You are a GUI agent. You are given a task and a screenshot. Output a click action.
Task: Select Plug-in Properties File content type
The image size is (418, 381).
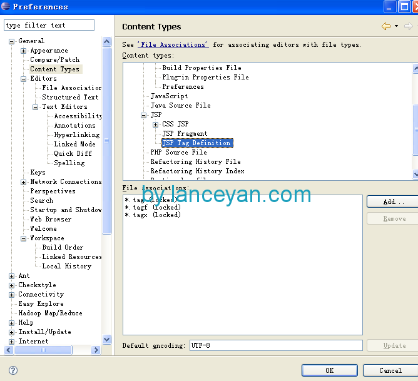pos(205,78)
